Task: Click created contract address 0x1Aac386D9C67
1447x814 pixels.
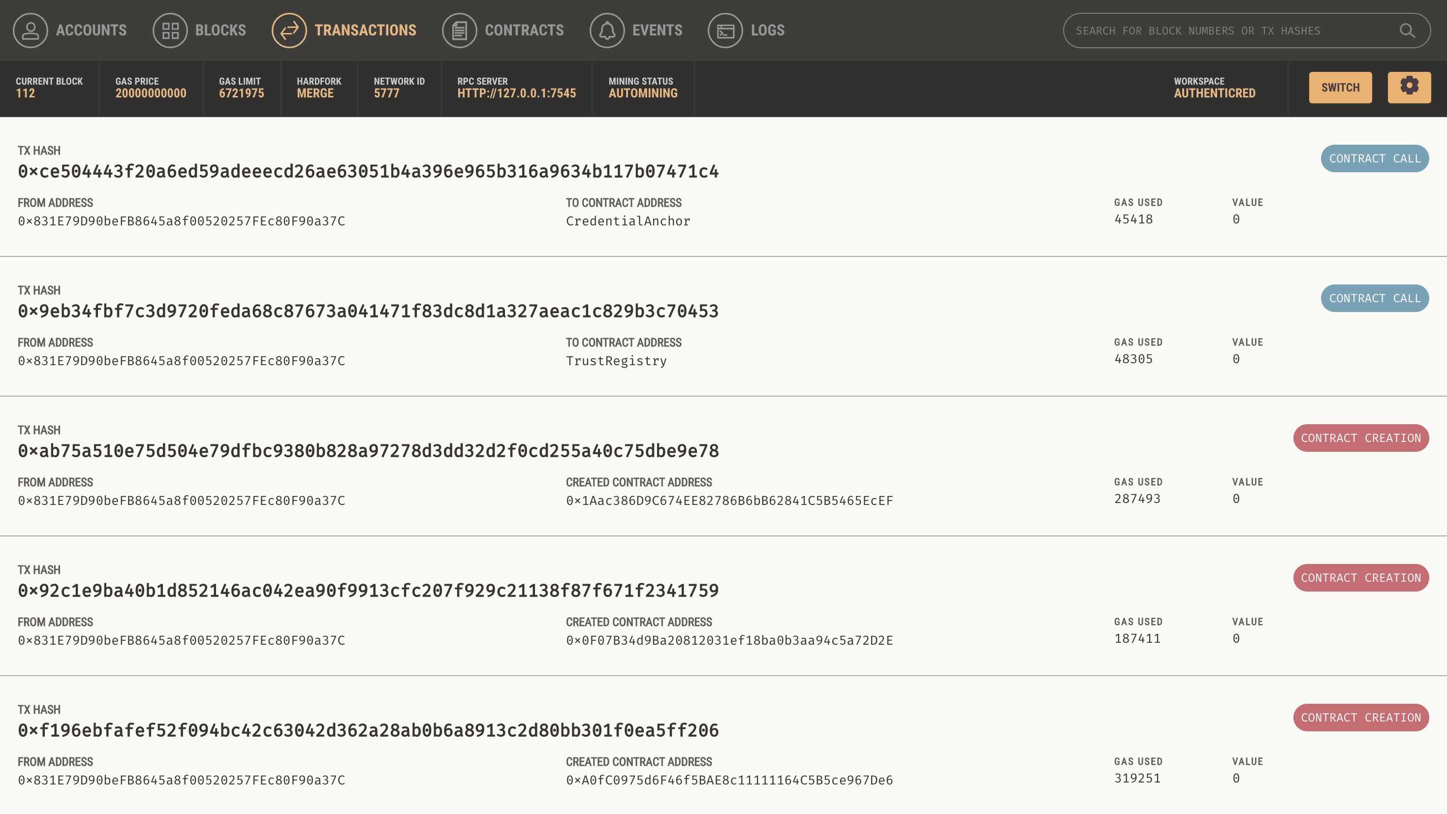Action: click(x=728, y=501)
